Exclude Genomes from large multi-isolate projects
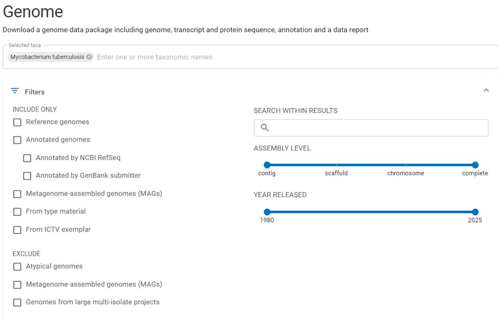This screenshot has width=498, height=320. pyautogui.click(x=17, y=302)
